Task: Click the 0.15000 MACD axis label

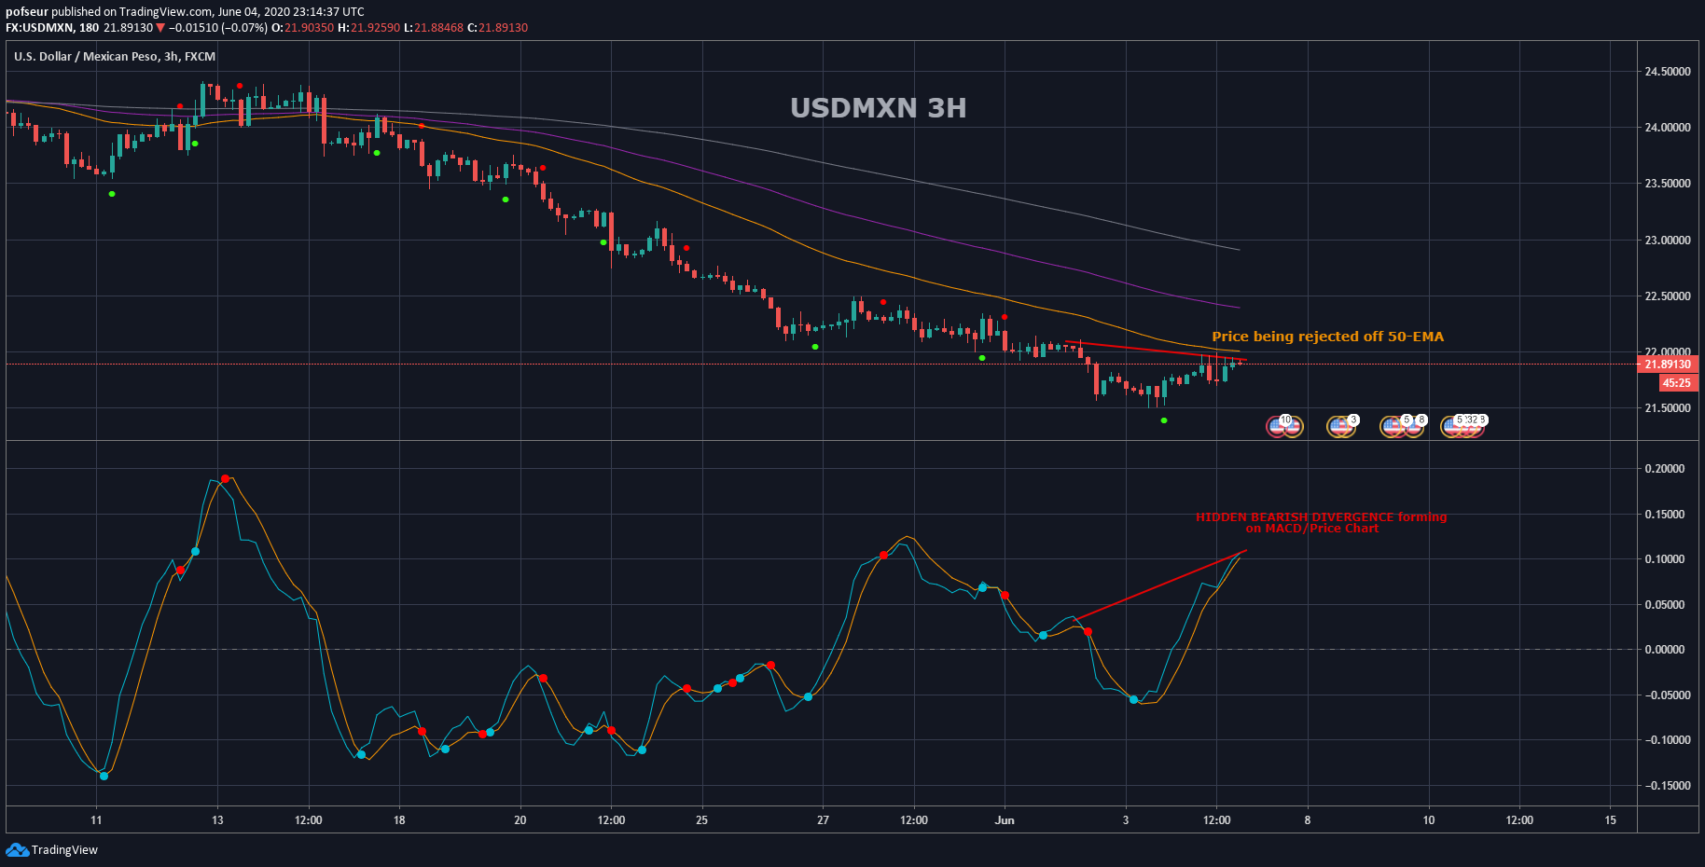Action: point(1665,515)
